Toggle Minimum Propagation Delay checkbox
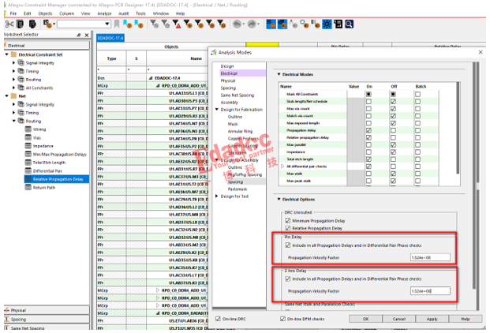The height and width of the screenshot is (333, 490). 288,221
